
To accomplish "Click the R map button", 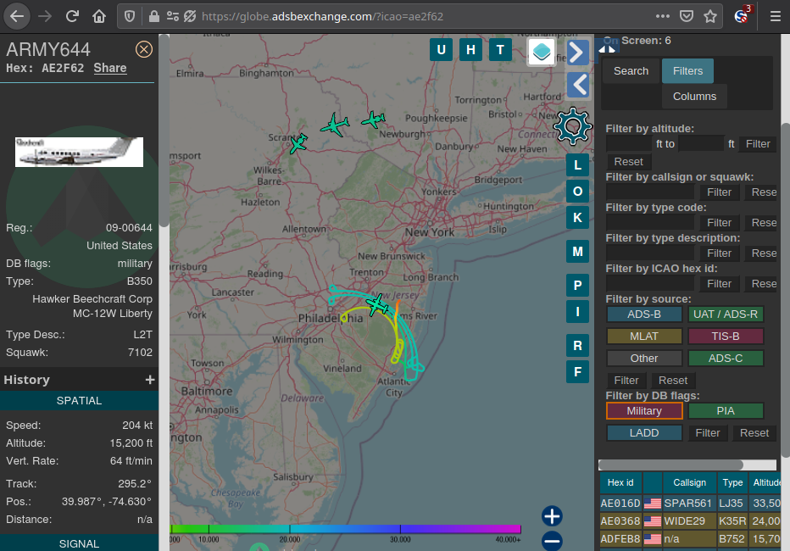I will coord(577,346).
